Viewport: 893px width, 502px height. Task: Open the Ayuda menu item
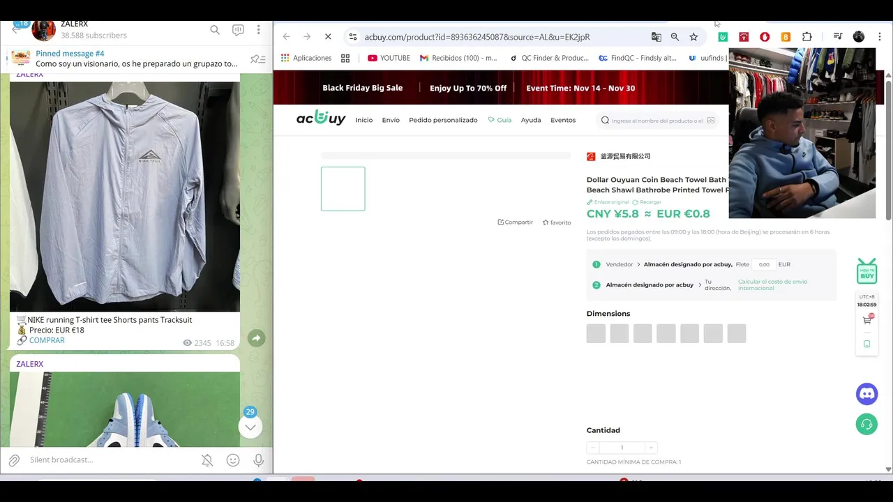click(531, 120)
